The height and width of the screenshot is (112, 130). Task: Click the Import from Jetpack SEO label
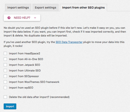click(x=24, y=65)
